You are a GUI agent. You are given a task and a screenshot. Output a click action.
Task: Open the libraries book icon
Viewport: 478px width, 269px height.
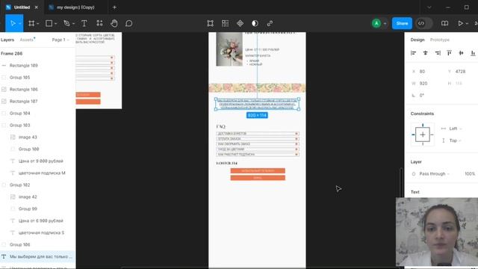pyautogui.click(x=445, y=23)
